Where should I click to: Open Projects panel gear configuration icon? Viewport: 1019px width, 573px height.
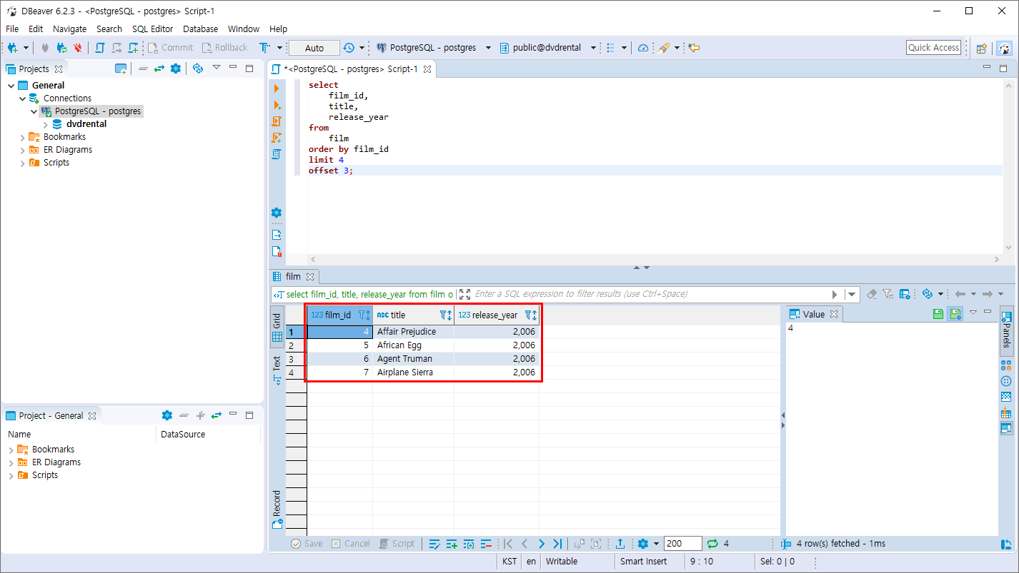pyautogui.click(x=176, y=69)
